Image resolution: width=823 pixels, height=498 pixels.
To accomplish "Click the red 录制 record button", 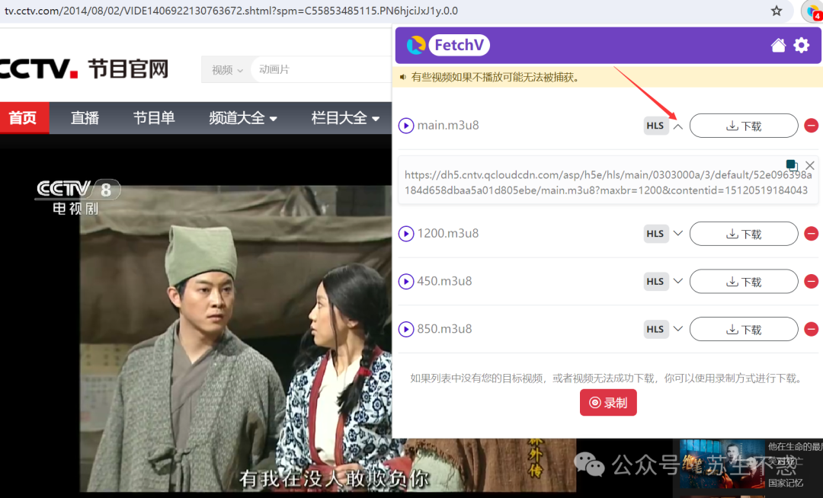I will 608,403.
